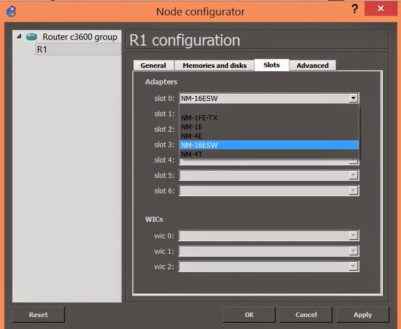Screen dimensions: 401x329
Task: Expand the wic 0 dropdown
Action: click(353, 235)
